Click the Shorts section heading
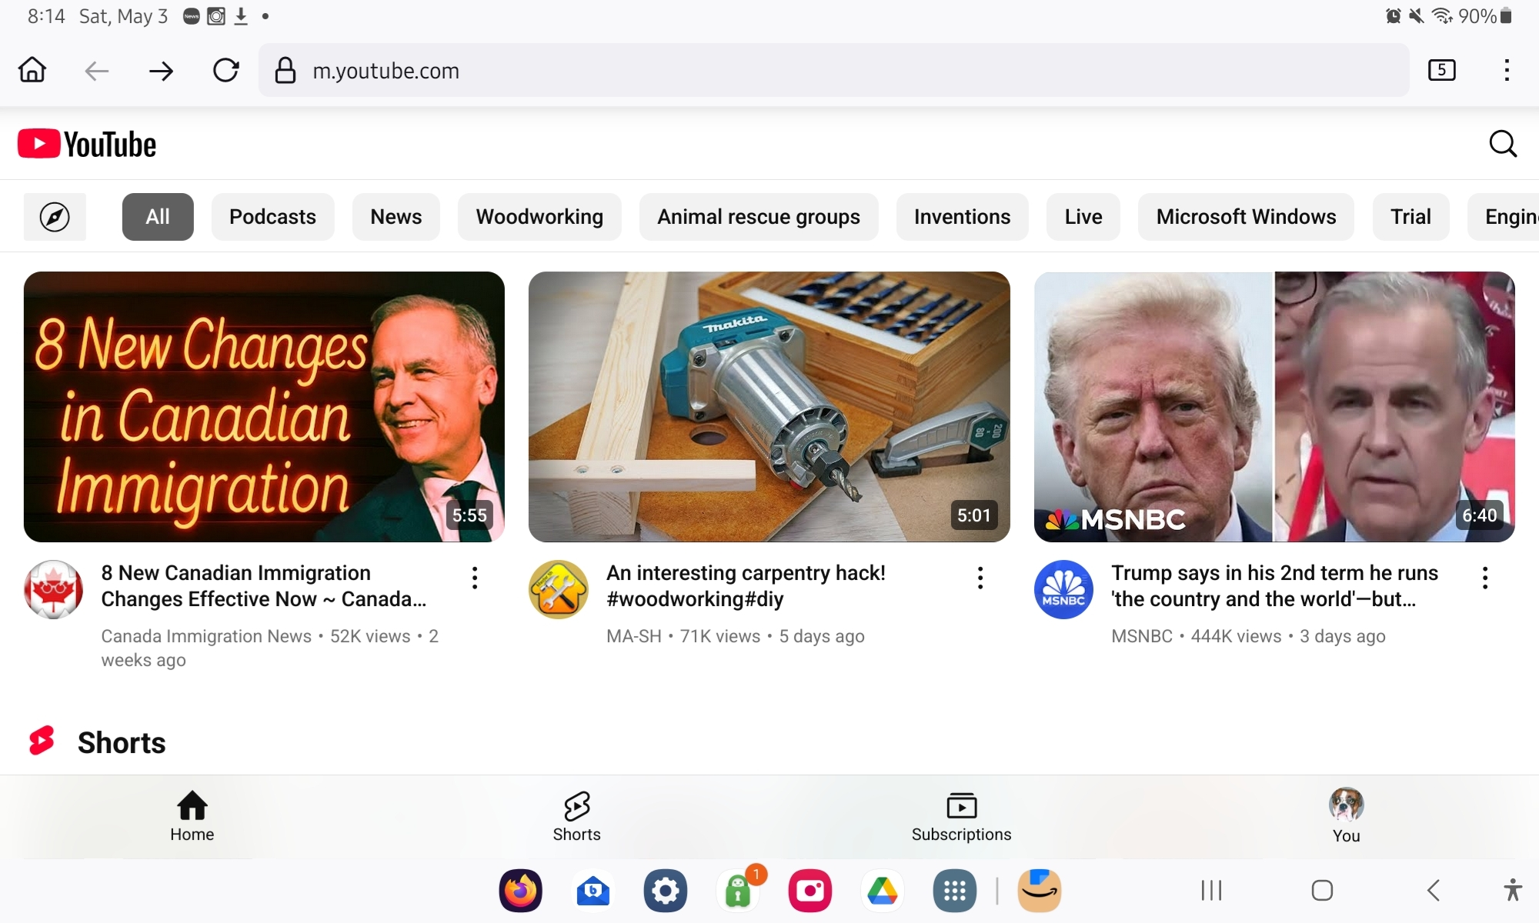This screenshot has width=1539, height=923. point(122,743)
